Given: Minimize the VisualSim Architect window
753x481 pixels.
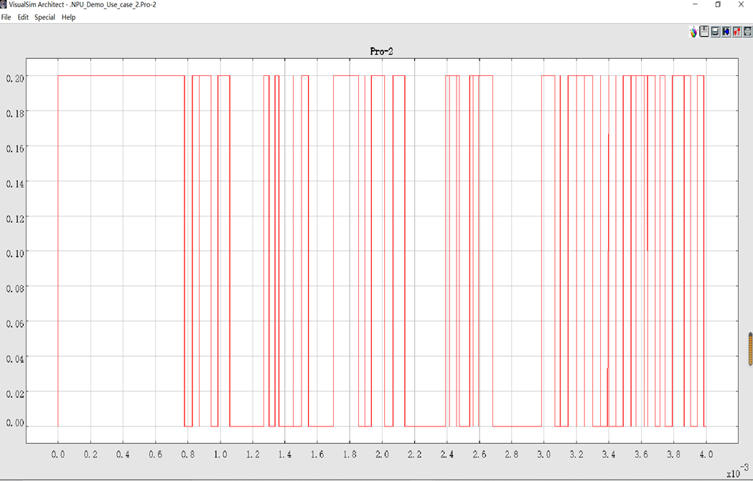Looking at the screenshot, I should click(x=694, y=5).
